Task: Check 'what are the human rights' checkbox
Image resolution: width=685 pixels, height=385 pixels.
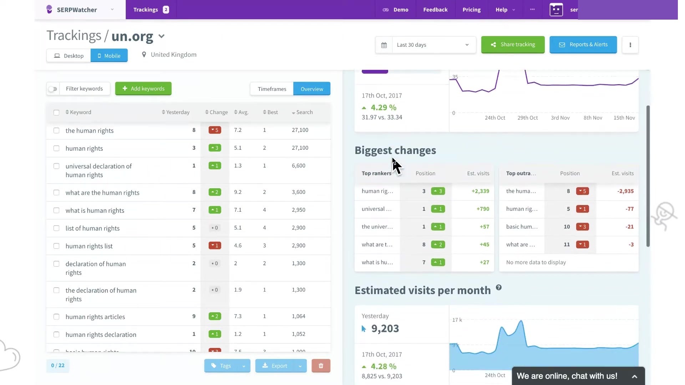Action: pyautogui.click(x=56, y=192)
